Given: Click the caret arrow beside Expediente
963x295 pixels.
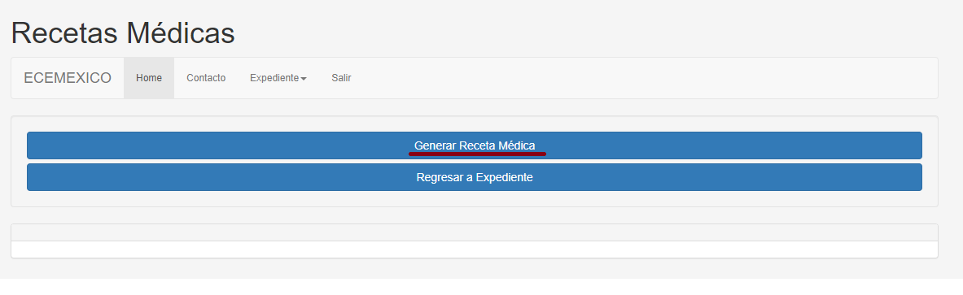Looking at the screenshot, I should 304,79.
